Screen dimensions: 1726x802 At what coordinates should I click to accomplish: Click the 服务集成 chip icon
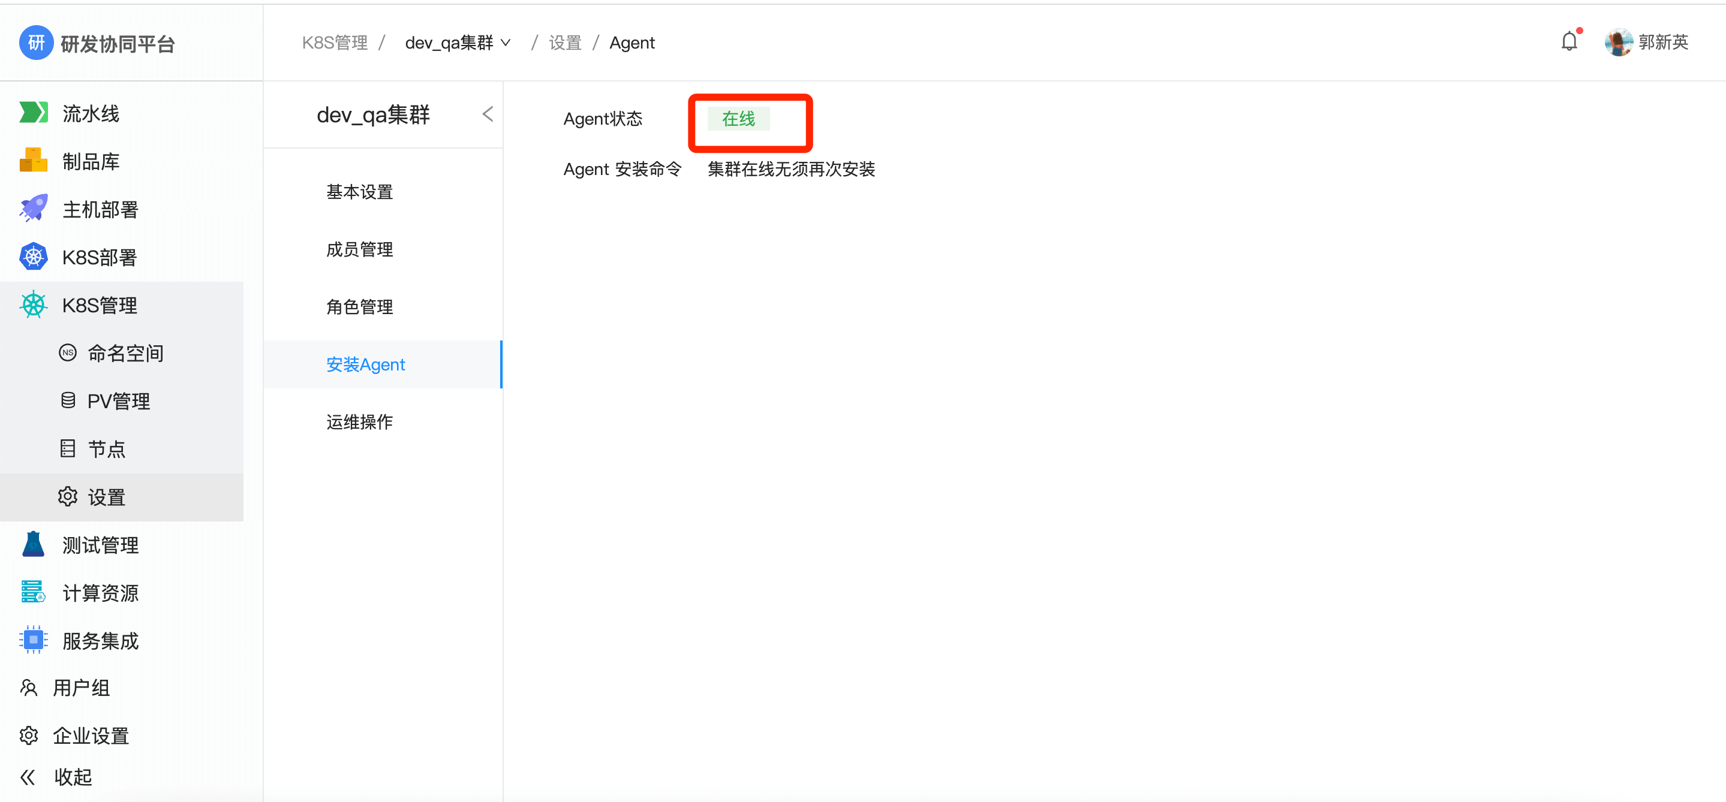tap(34, 640)
